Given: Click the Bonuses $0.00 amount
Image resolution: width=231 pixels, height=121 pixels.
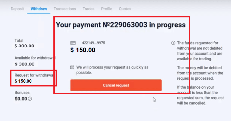Looking at the screenshot, I should coord(21,99).
